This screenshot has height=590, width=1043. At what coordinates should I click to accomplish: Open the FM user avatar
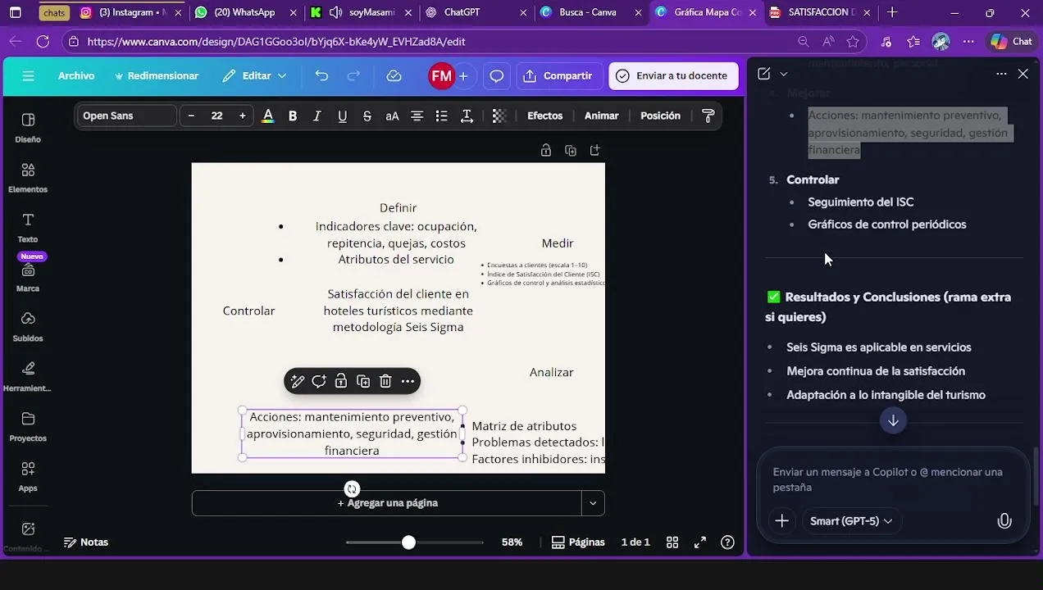pos(441,75)
